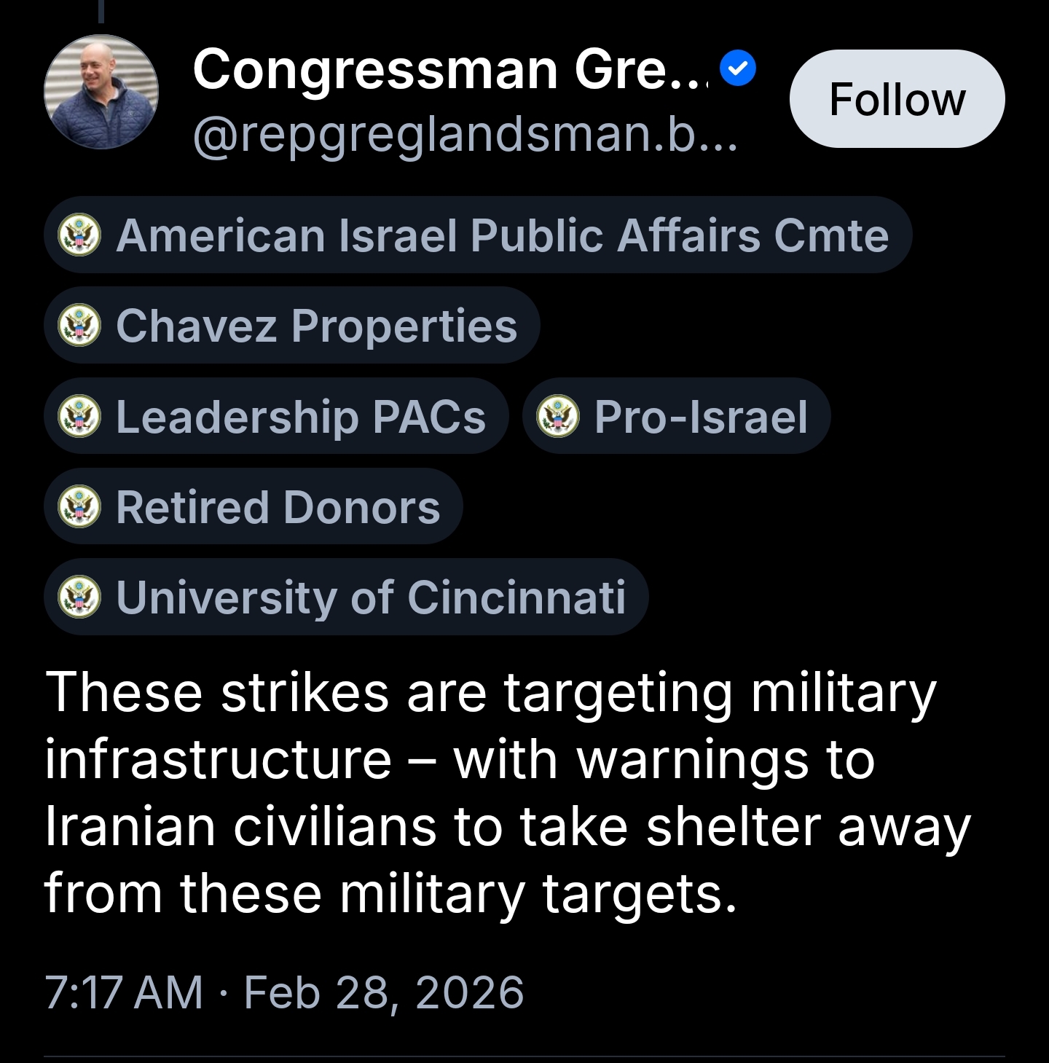Open the Congressman's profile picture
This screenshot has height=1063, width=1049.
tap(101, 93)
